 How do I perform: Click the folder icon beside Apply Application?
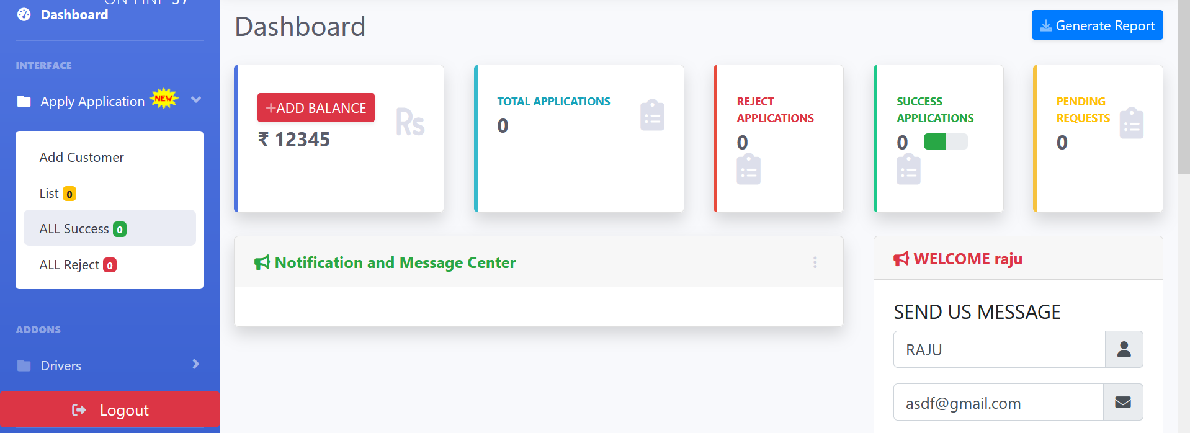pos(24,101)
